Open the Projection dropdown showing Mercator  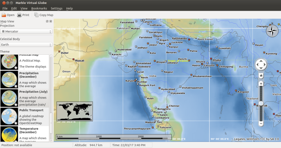[26, 32]
